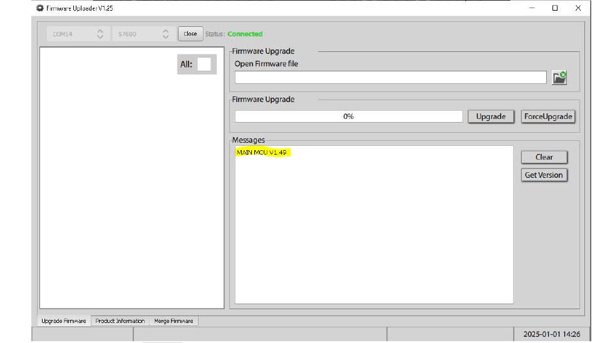Minimize the Firmware Uploader window
This screenshot has height=343, width=612.
532,8
